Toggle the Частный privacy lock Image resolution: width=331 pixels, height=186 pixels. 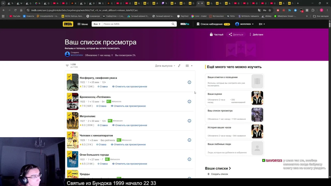point(216,35)
